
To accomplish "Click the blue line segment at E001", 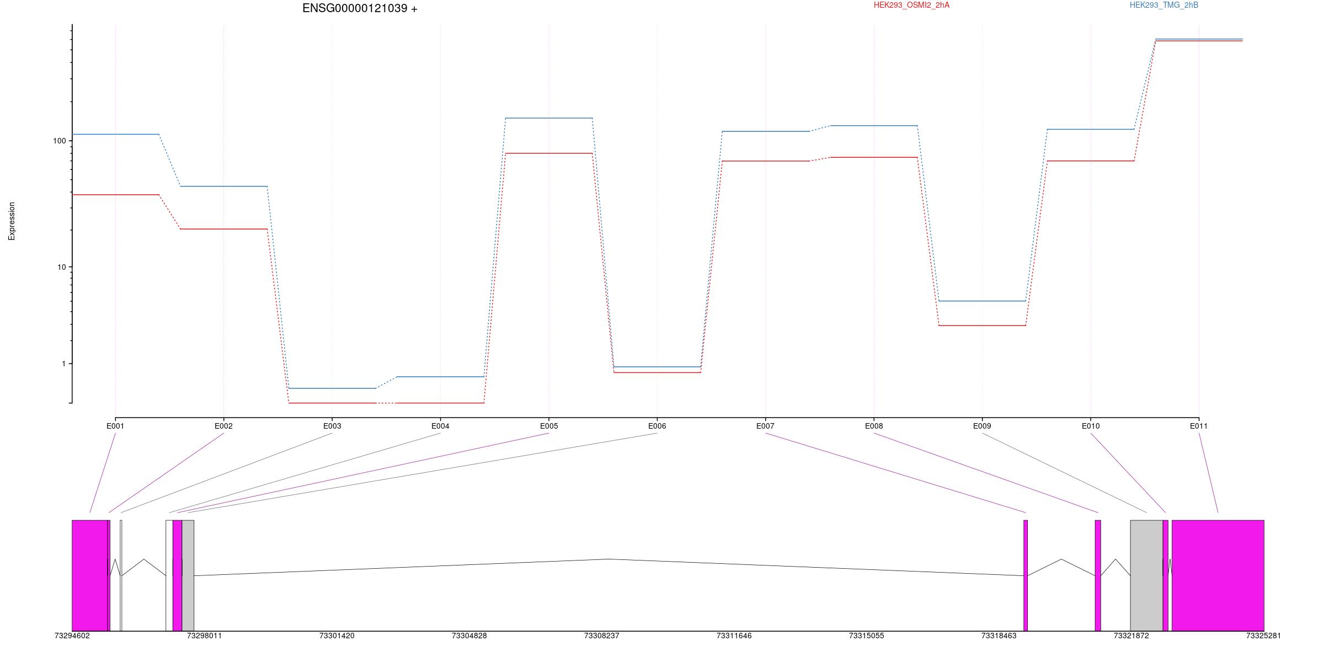I will pos(115,134).
